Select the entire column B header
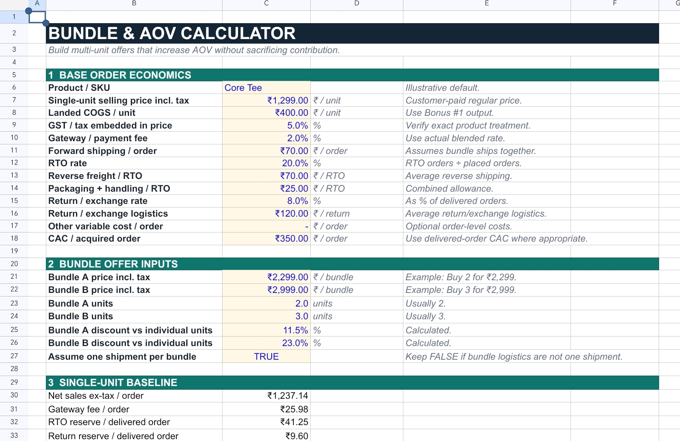 134,4
